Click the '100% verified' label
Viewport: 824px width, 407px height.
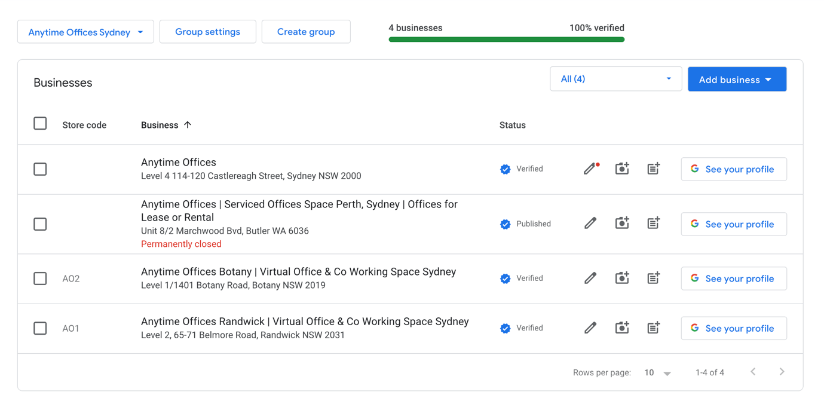click(x=597, y=28)
